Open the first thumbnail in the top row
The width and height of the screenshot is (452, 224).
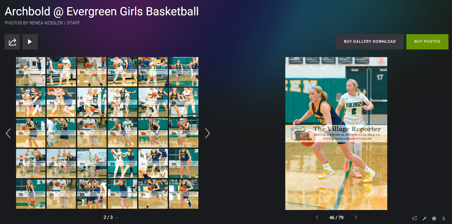coord(31,72)
